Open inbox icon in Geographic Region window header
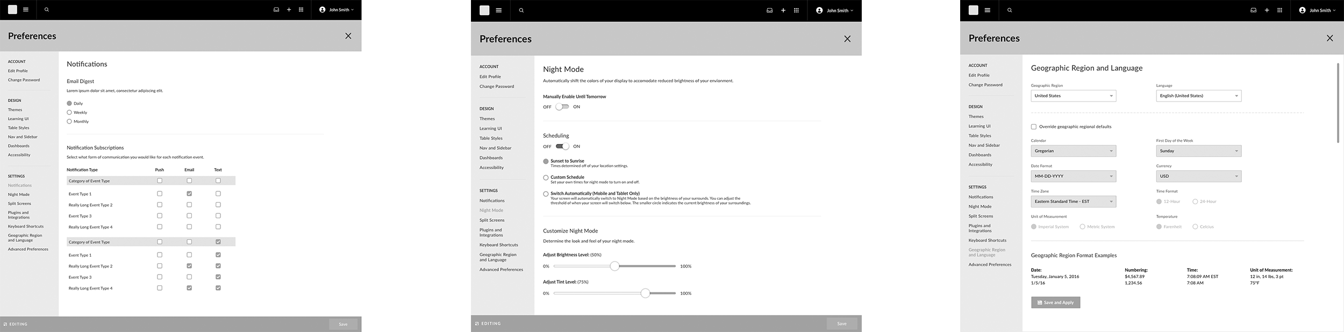The image size is (1344, 332). [1254, 10]
